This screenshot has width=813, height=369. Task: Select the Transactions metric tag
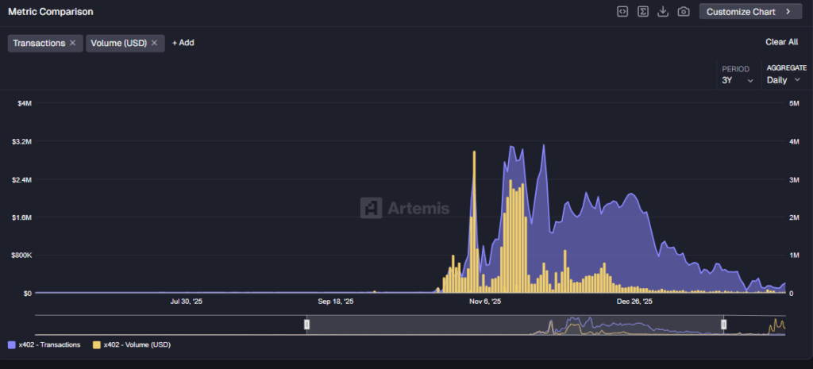coord(39,43)
